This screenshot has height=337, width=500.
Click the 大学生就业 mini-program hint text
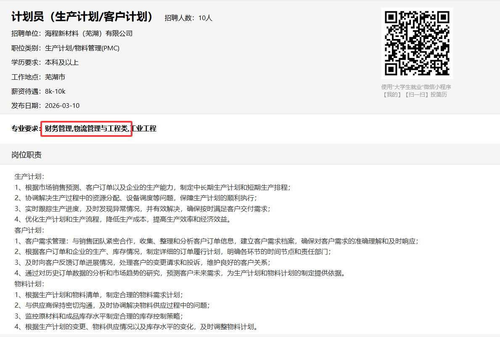pyautogui.click(x=416, y=87)
